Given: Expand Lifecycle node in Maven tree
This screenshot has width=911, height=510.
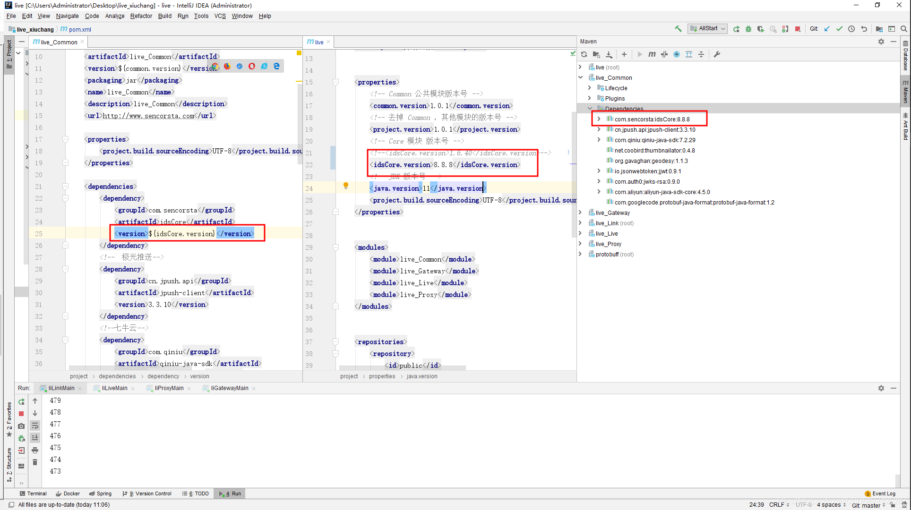Looking at the screenshot, I should pyautogui.click(x=589, y=88).
